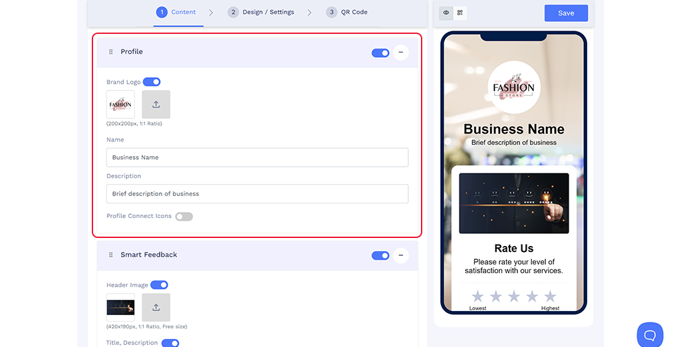Select the Fashion Store logo thumbnail
681x347 pixels.
click(x=120, y=104)
